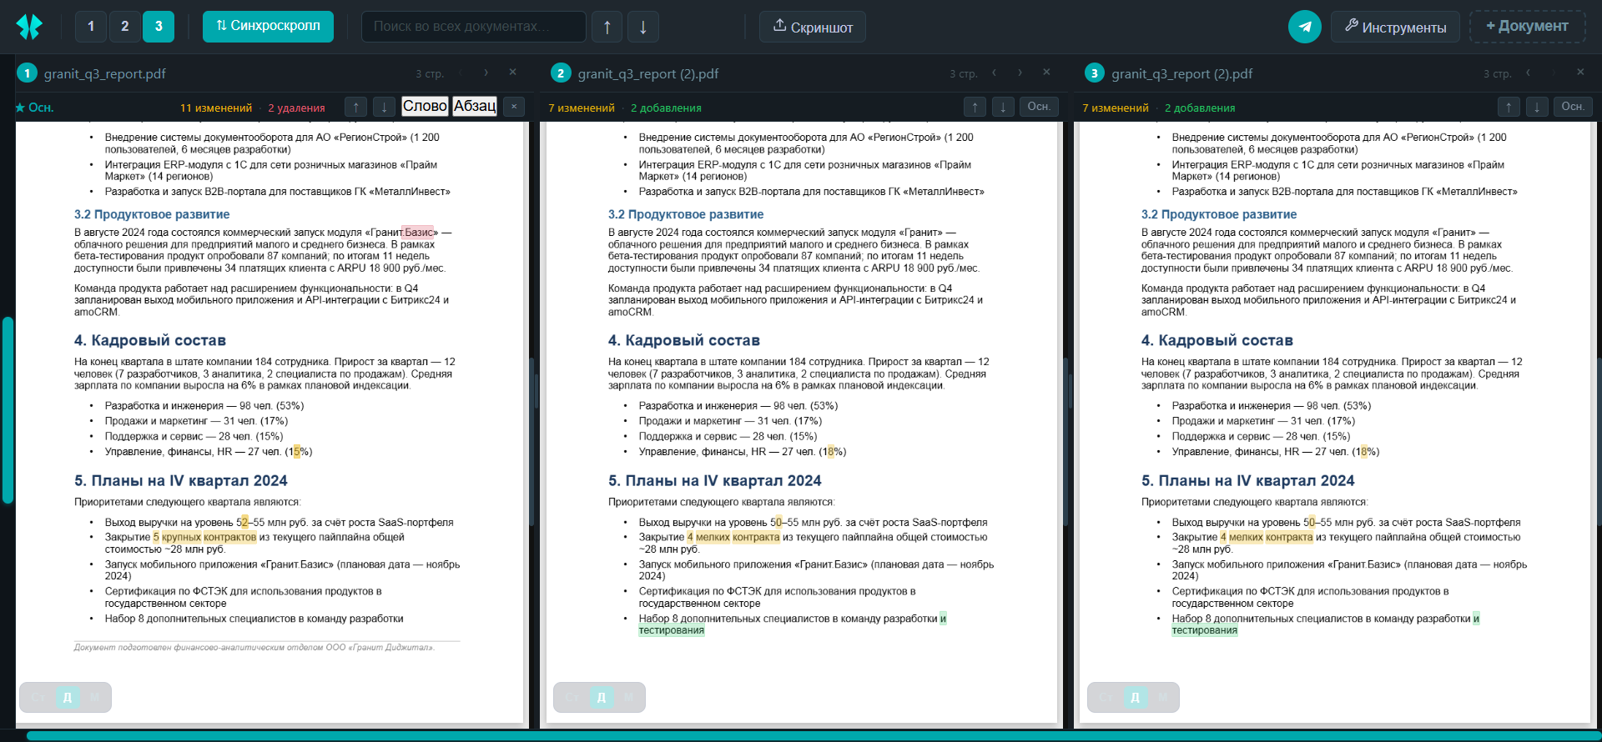Select Абзац comparison mode
The height and width of the screenshot is (742, 1602).
tap(475, 106)
